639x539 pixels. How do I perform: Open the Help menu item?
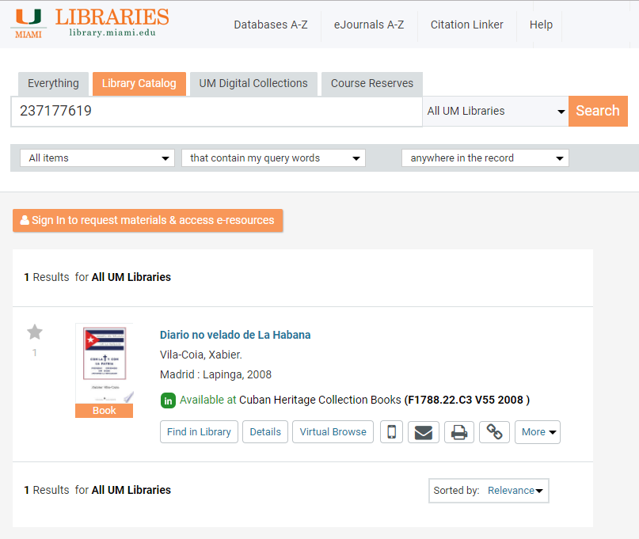(x=541, y=25)
